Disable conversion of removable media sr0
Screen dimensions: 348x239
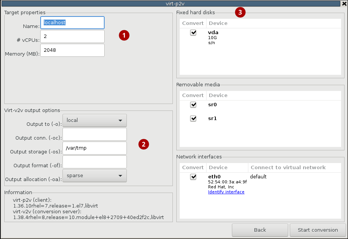[193, 105]
